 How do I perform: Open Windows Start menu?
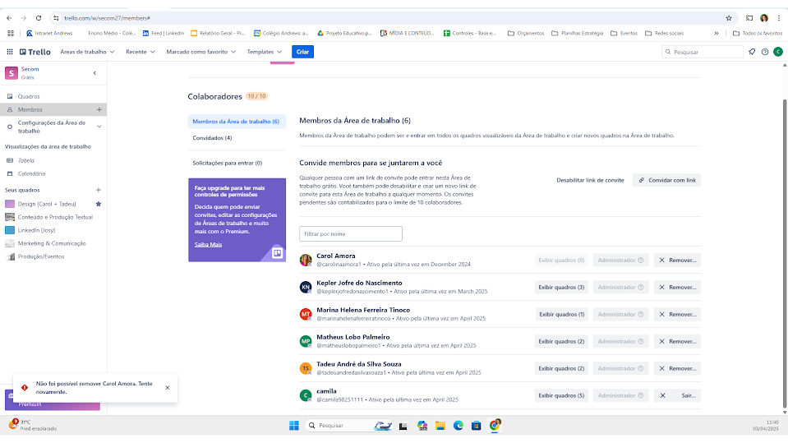(x=294, y=426)
